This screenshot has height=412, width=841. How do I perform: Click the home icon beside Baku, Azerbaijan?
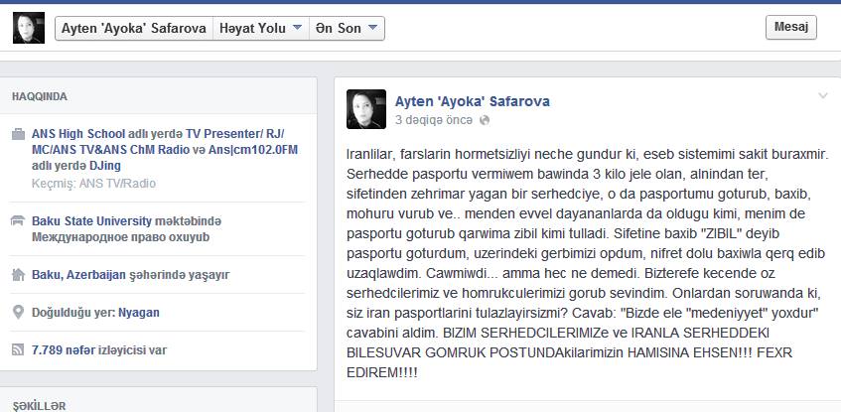coord(18,275)
